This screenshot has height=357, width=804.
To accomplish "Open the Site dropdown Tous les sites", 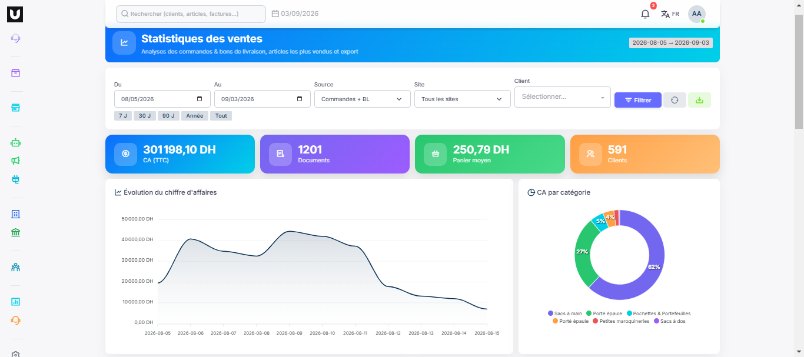I will [x=462, y=99].
